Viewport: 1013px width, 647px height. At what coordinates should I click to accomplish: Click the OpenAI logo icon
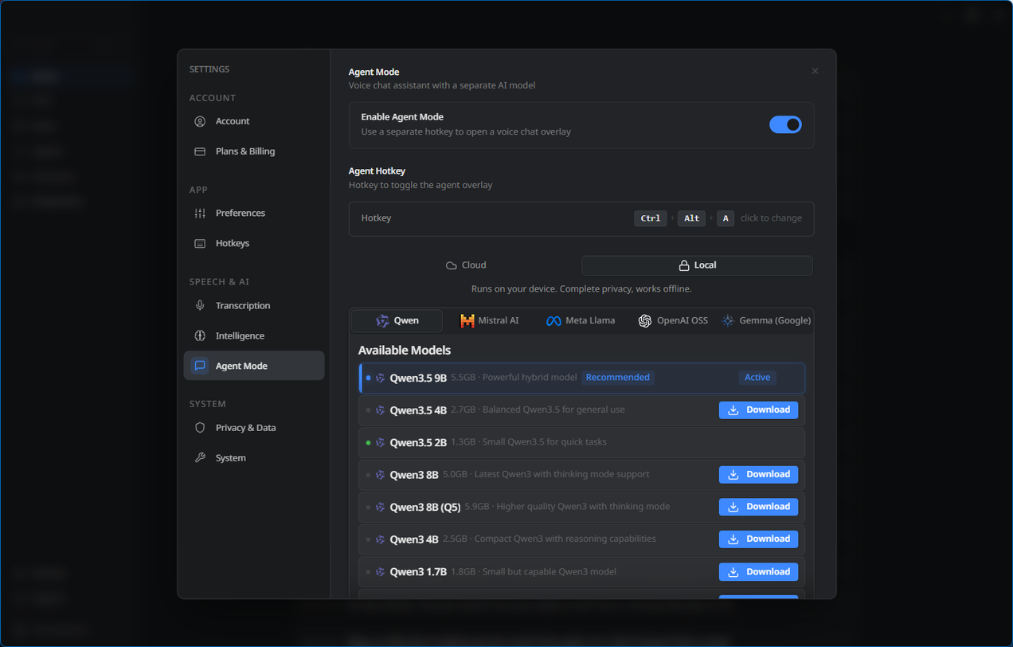coord(645,320)
